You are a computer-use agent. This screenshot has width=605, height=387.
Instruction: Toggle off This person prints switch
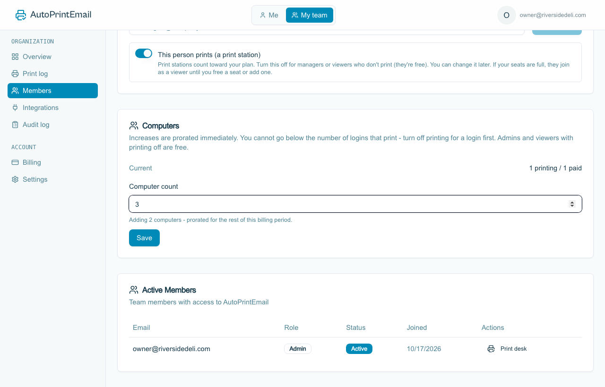(x=144, y=53)
